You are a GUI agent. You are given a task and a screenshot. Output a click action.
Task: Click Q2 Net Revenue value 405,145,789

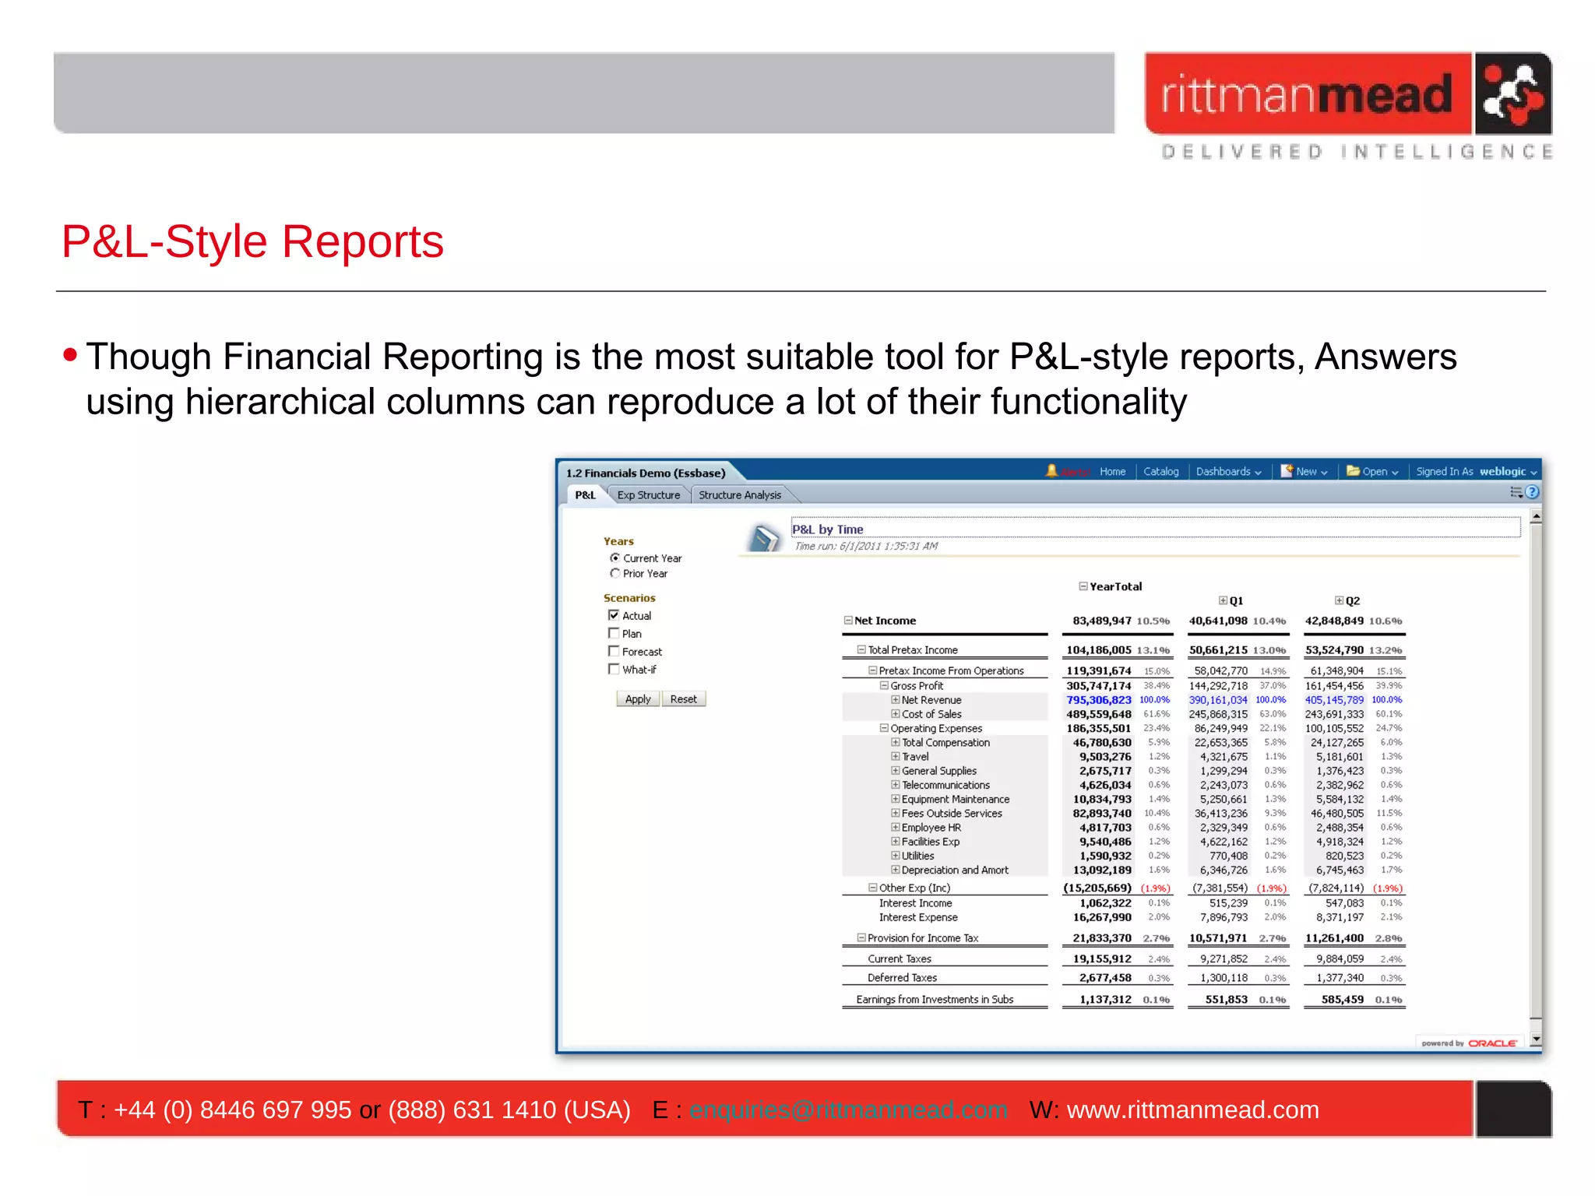click(x=1334, y=700)
